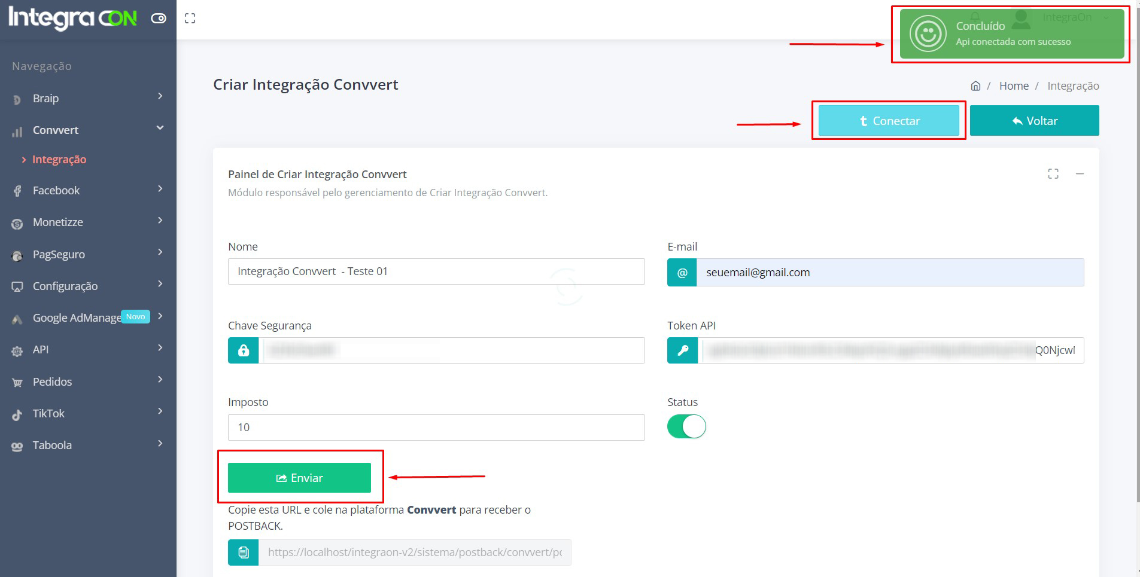Click the clipboard copy icon beside postback URL
1140x577 pixels.
[x=243, y=552]
